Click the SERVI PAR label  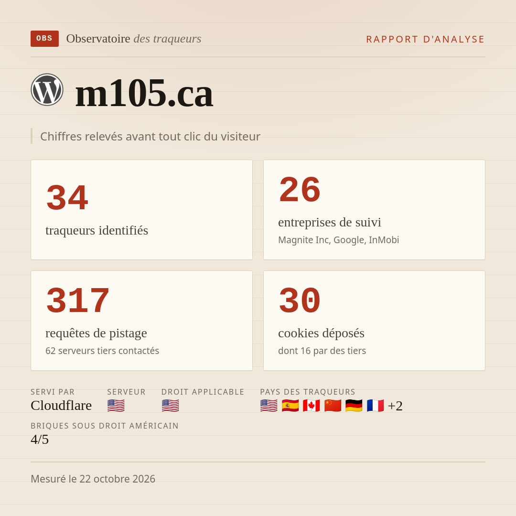(53, 392)
